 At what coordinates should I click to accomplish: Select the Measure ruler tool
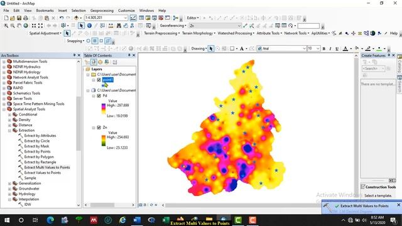point(111,26)
